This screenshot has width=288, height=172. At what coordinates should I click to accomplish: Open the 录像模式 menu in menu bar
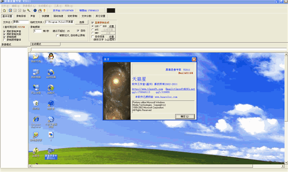[29, 6]
